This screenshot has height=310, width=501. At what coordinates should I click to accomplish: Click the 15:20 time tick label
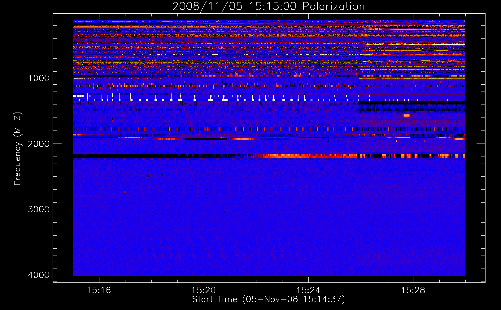(203, 290)
